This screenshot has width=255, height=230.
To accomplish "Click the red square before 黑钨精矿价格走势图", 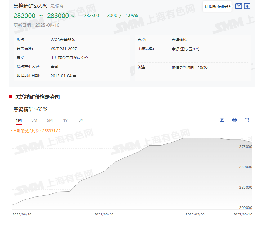I will pos(11,97).
